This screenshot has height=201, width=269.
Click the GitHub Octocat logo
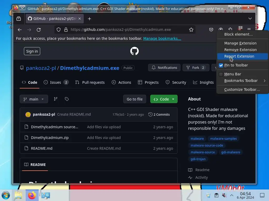[x=134, y=51]
